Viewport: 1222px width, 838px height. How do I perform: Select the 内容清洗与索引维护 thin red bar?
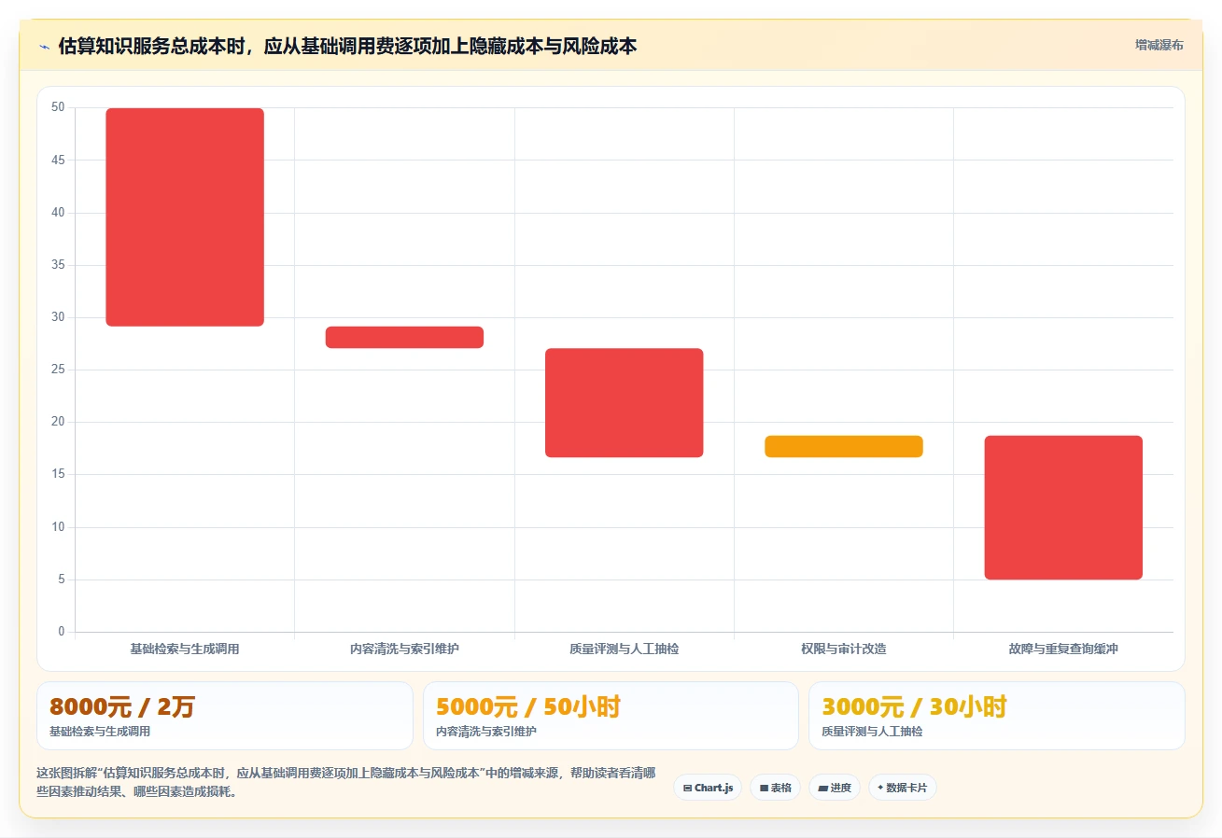tap(404, 337)
